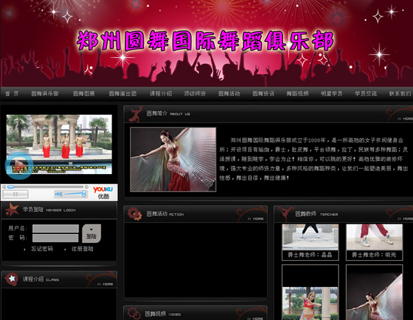Select the 明星学员 nav item
The height and width of the screenshot is (320, 413).
pos(332,94)
